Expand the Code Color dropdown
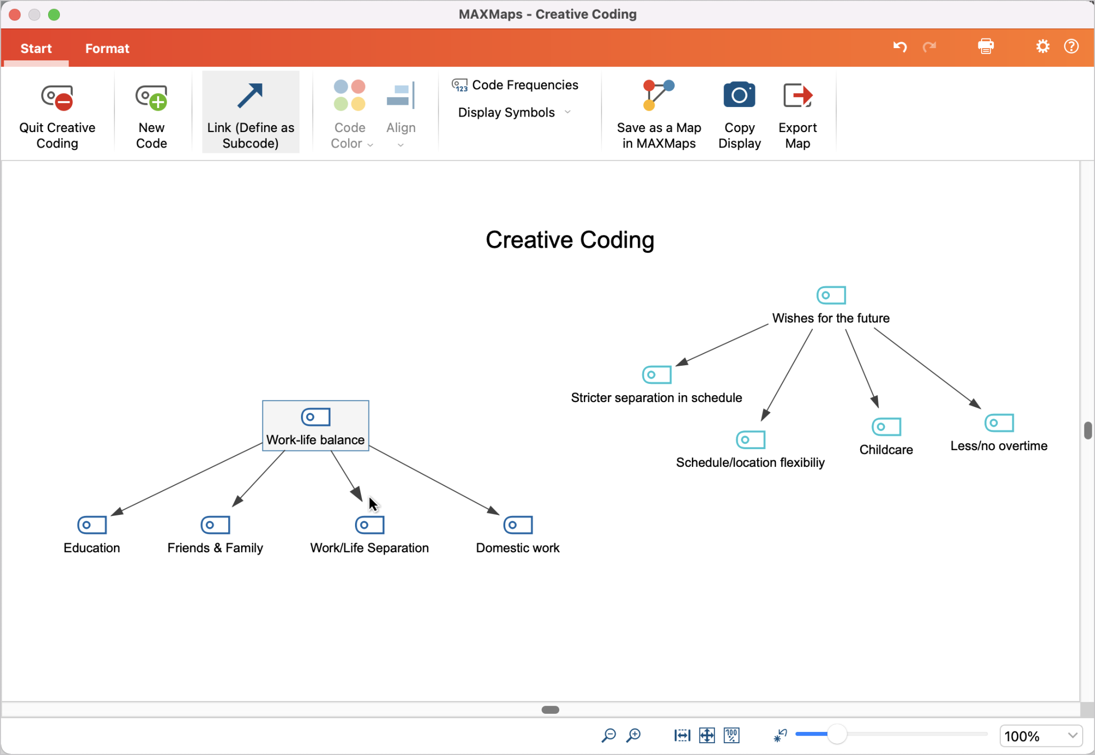Image resolution: width=1095 pixels, height=755 pixels. [x=370, y=144]
